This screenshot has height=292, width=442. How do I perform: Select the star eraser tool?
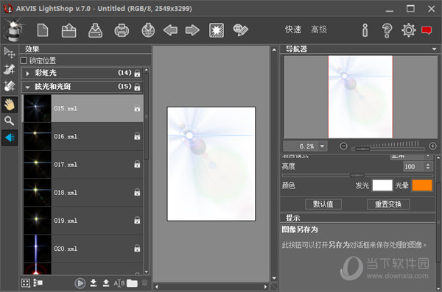pyautogui.click(x=10, y=86)
